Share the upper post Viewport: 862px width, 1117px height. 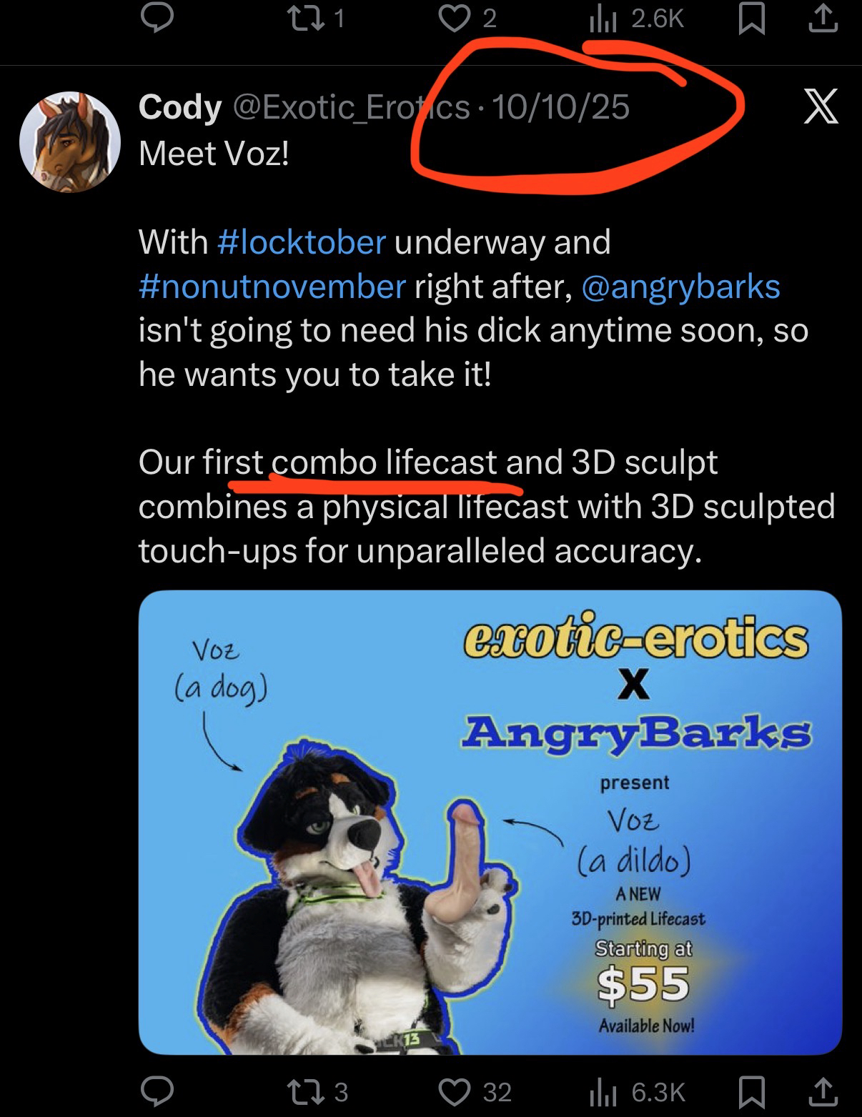tap(822, 19)
